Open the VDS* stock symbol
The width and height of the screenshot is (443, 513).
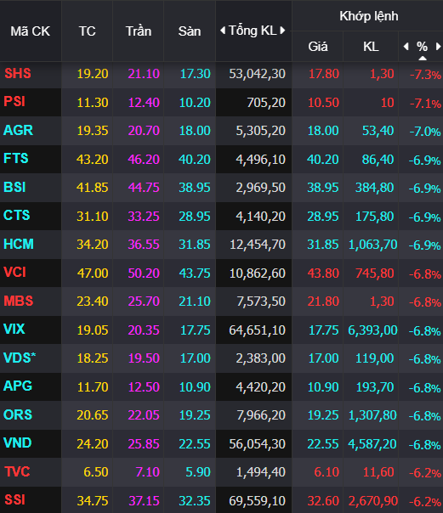tap(20, 358)
